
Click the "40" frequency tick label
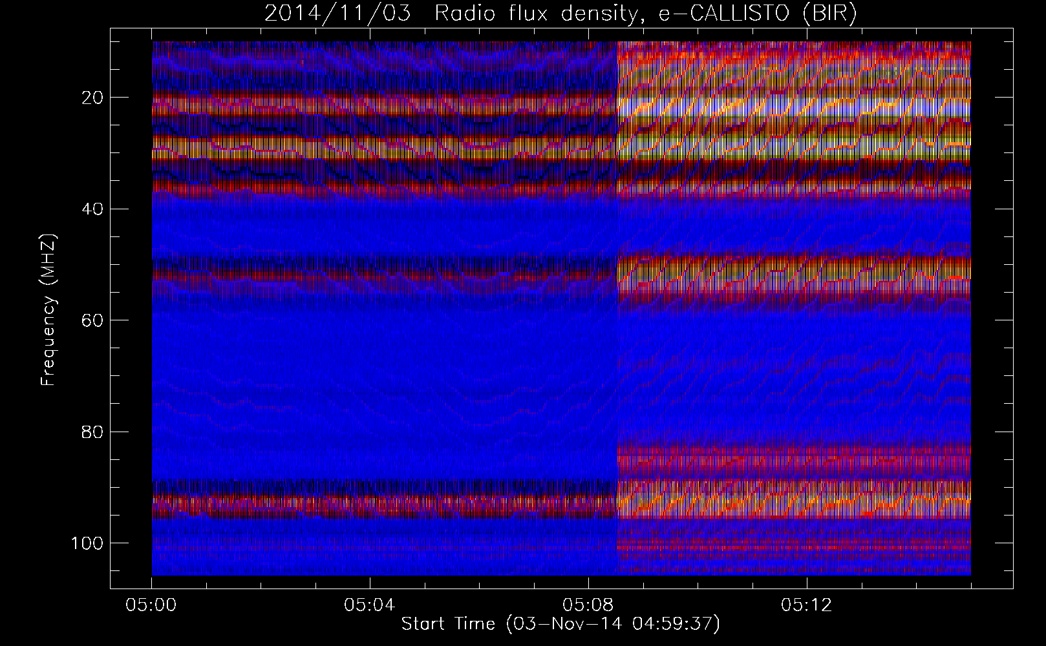pos(93,209)
